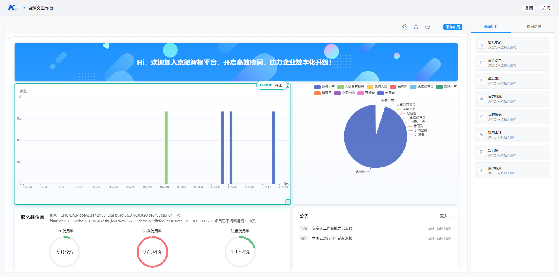559x277 pixels.
Task: Click the 系统趋势 widget label
Action: [265, 85]
